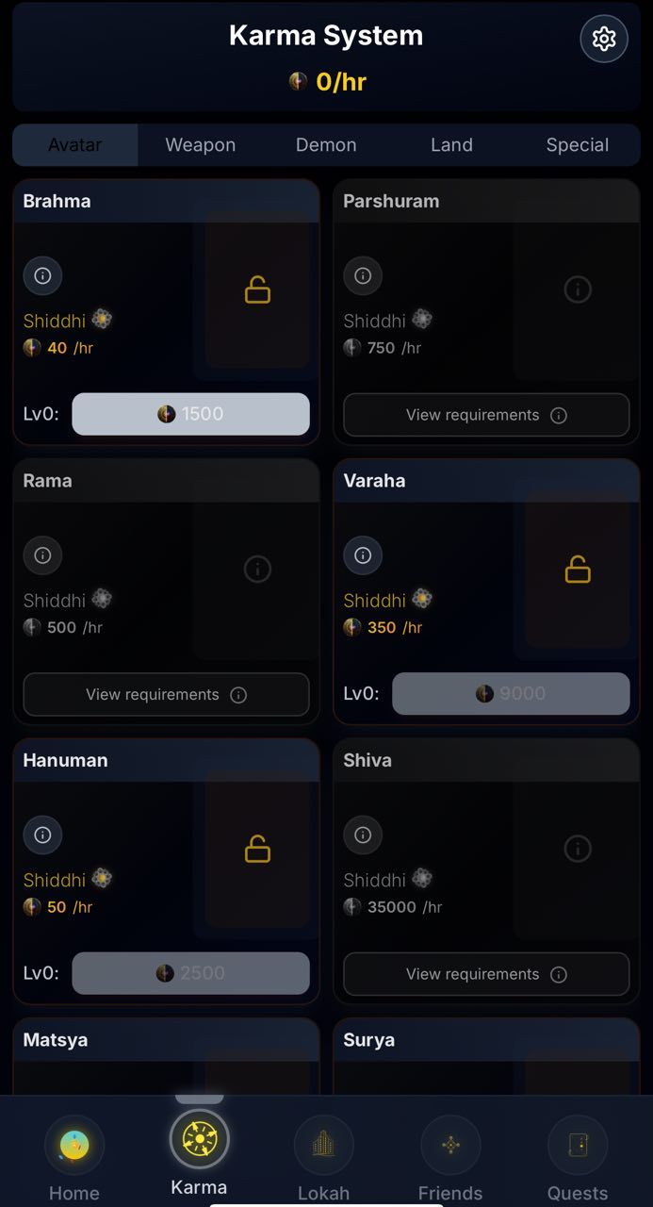Click View requirements on the Parshuram card
Image resolution: width=653 pixels, height=1207 pixels.
tap(486, 414)
